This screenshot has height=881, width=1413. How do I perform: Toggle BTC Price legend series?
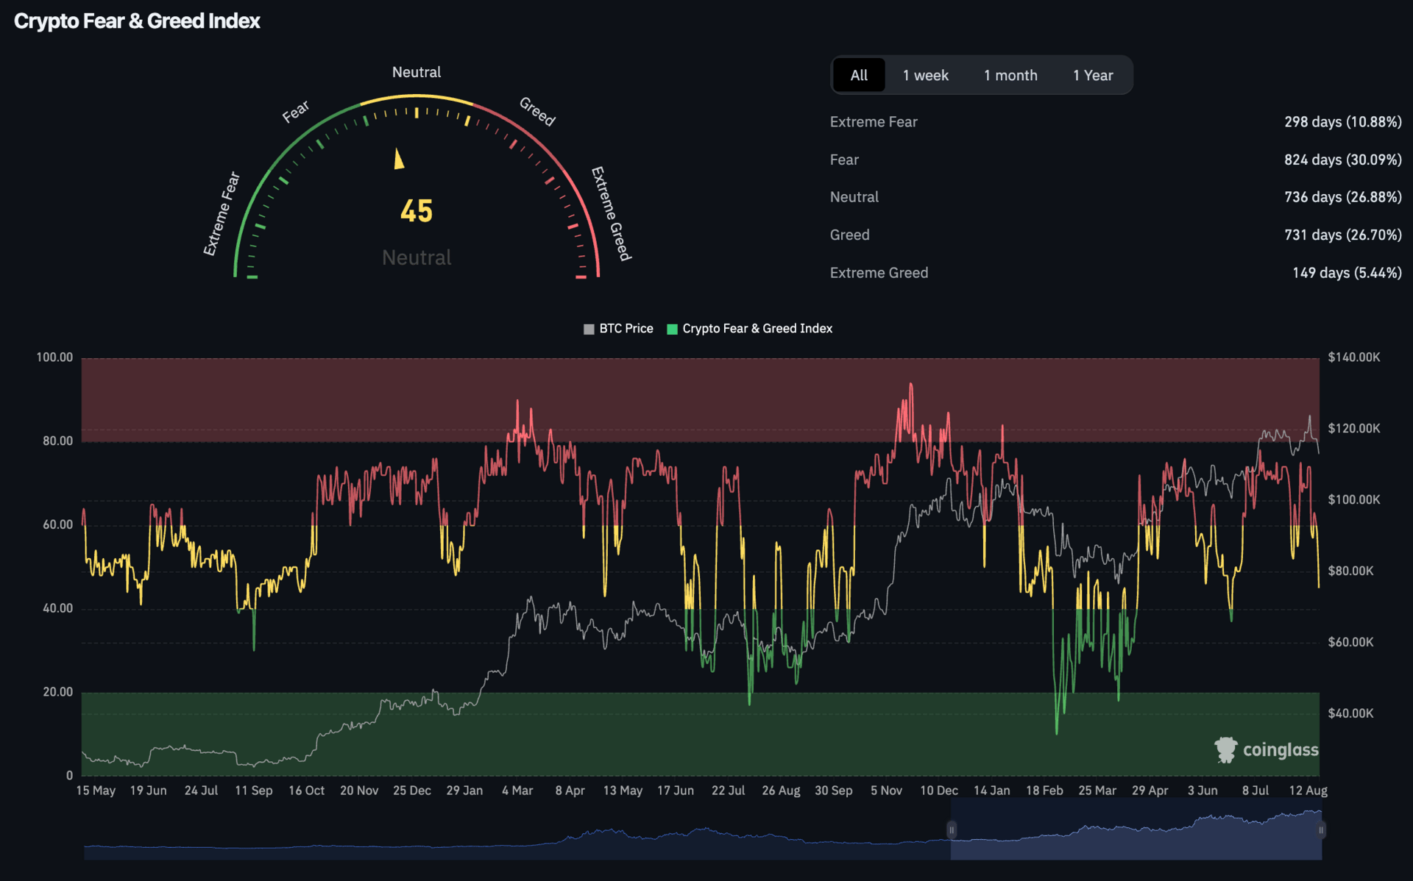[x=626, y=329]
